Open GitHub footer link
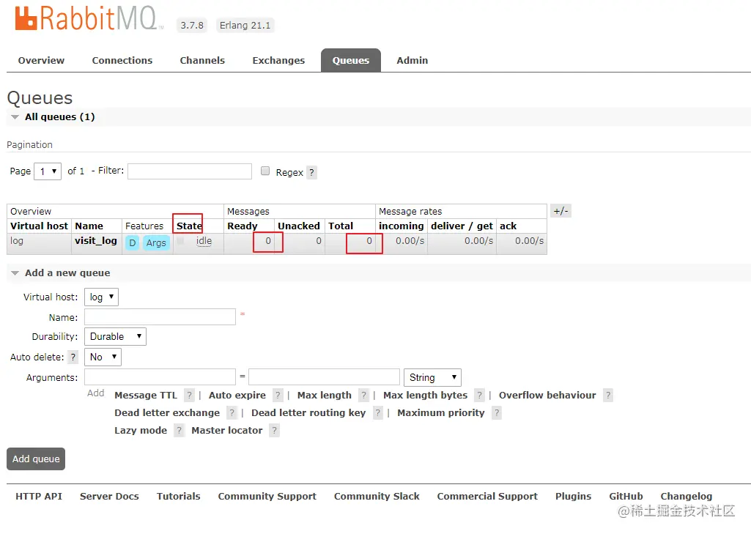 (x=626, y=496)
